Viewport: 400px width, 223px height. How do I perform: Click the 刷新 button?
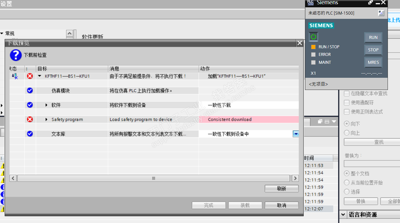click(282, 189)
